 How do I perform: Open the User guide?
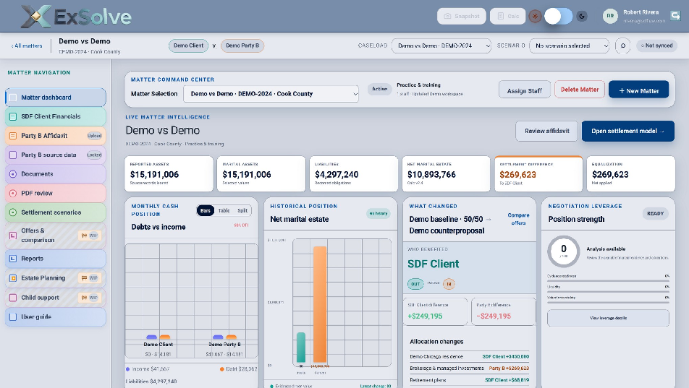pyautogui.click(x=55, y=317)
